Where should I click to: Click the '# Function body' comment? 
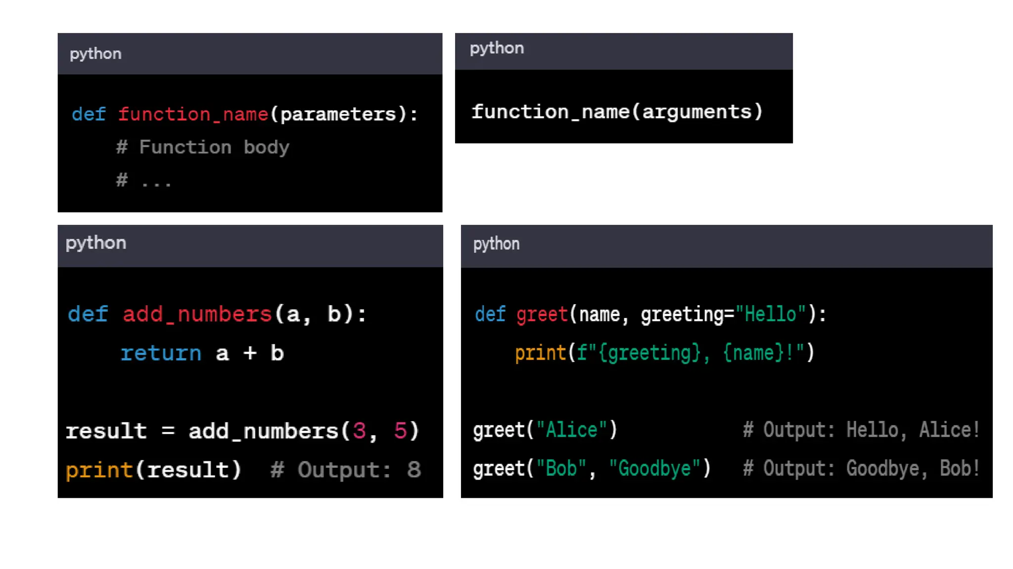(x=203, y=147)
